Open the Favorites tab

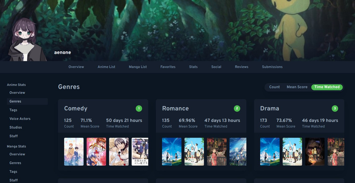(168, 67)
